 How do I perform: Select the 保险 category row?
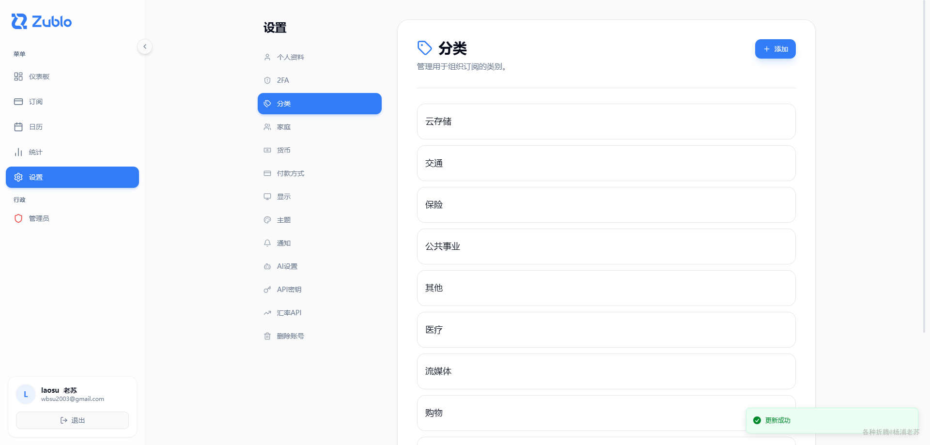tap(606, 205)
